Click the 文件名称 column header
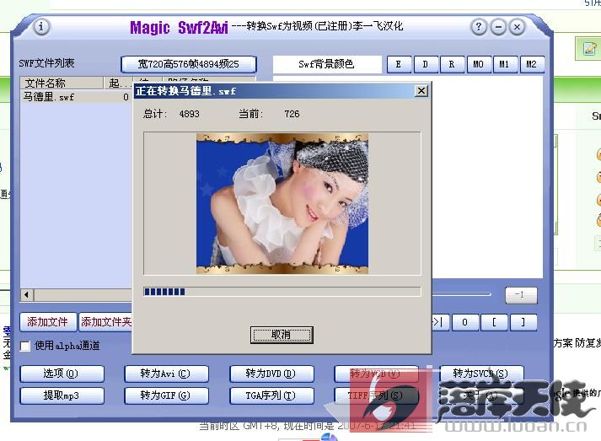 click(x=62, y=83)
